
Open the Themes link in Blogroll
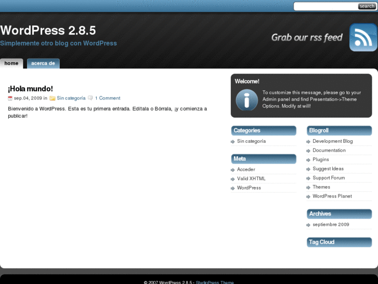click(321, 187)
